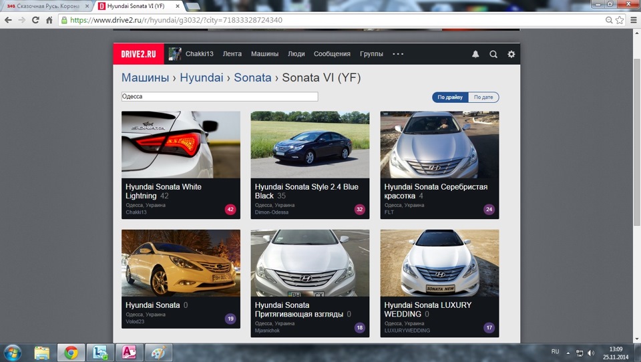Open Hyundai Sonata Притягивающая взгляды title

coord(299,310)
